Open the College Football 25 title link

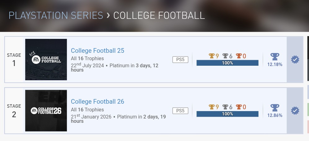pyautogui.click(x=97, y=51)
